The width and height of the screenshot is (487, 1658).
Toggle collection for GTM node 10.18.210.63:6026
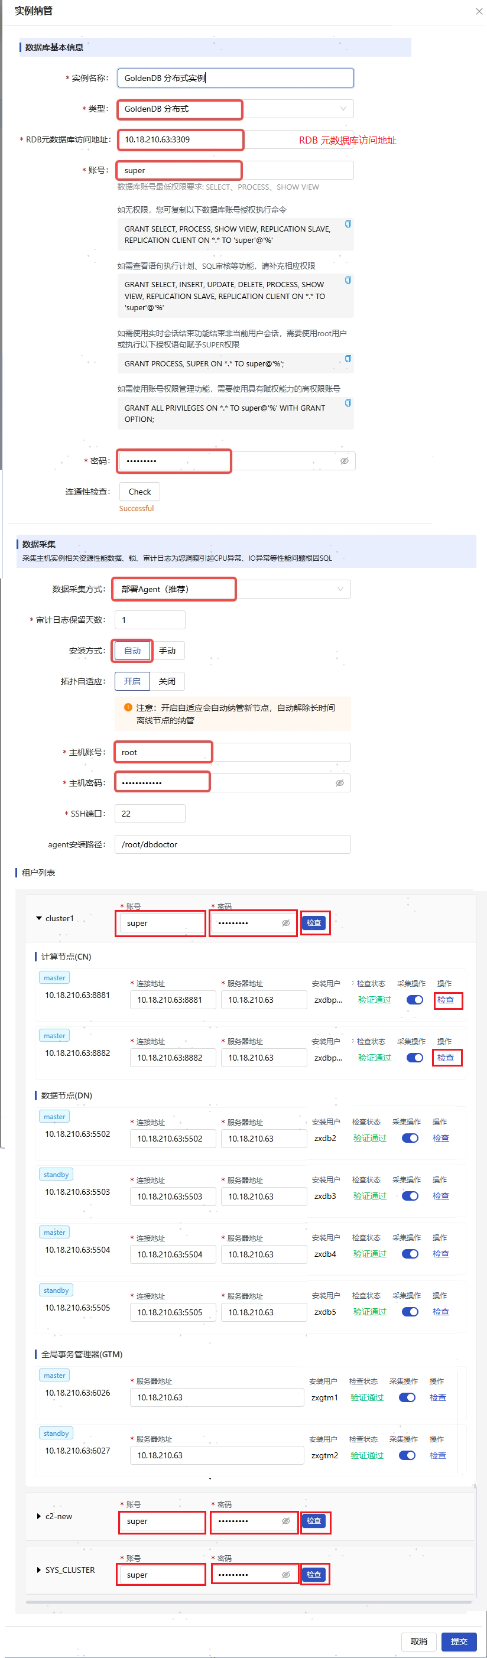coord(407,1397)
